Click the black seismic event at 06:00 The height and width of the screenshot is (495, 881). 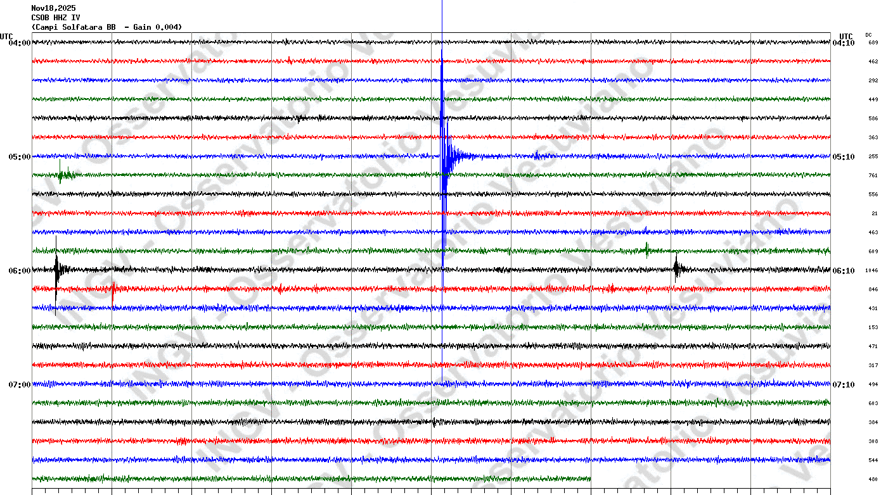click(57, 270)
